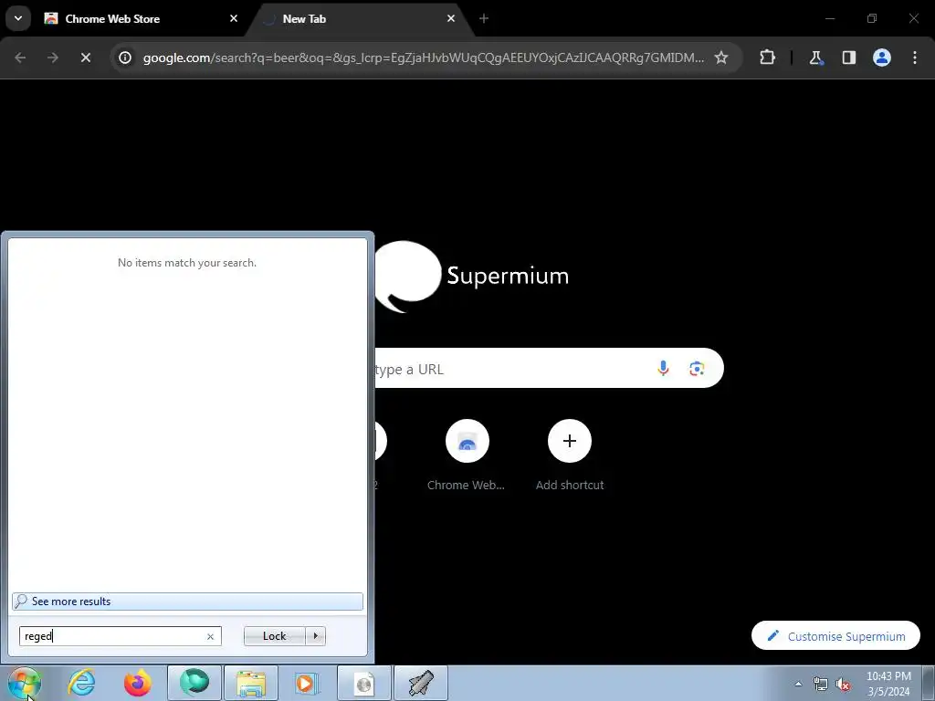The image size is (935, 701).
Task: Open the Chrome Web... shortcut tile
Action: point(467,455)
